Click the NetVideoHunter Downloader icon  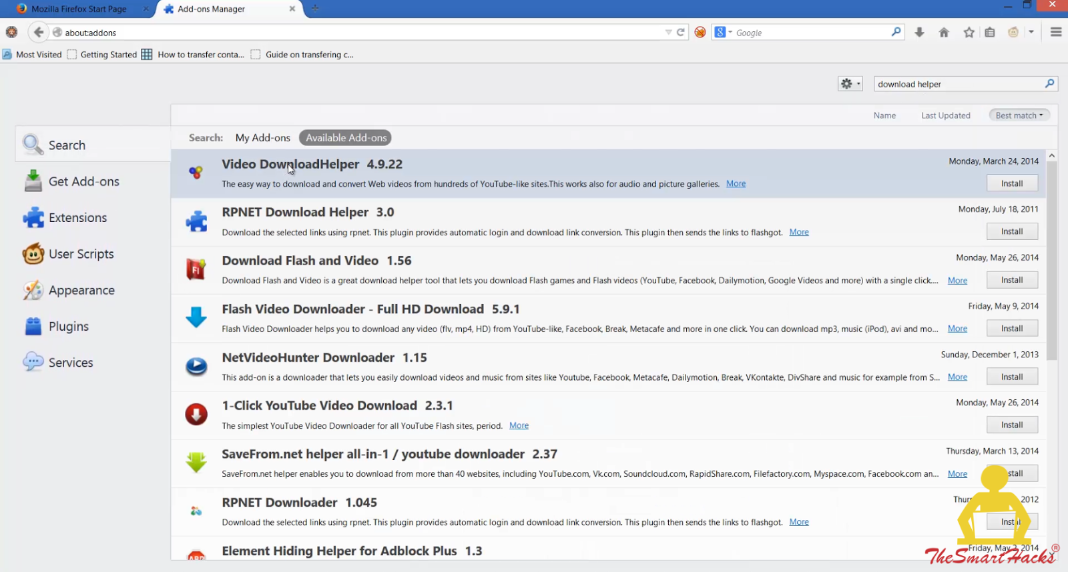196,366
